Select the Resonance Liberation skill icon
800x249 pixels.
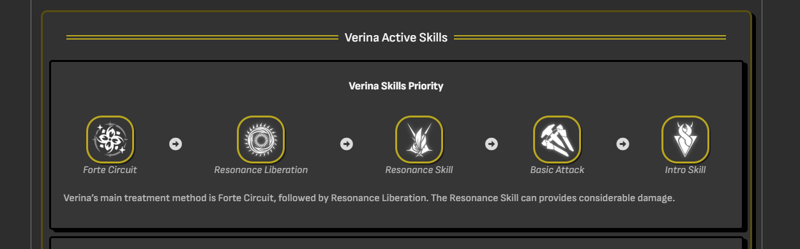pos(260,139)
